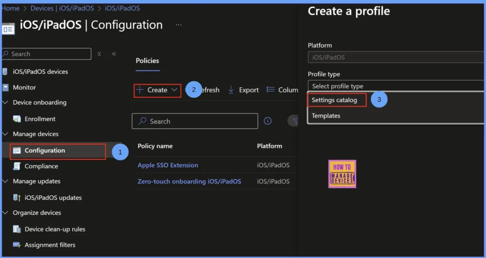Choose Templates option
Viewport: 486px width, 258px height.
tap(326, 116)
